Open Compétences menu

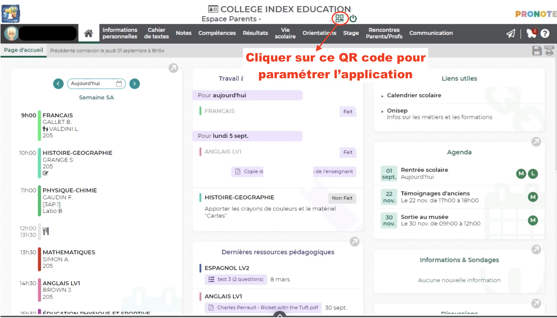217,33
